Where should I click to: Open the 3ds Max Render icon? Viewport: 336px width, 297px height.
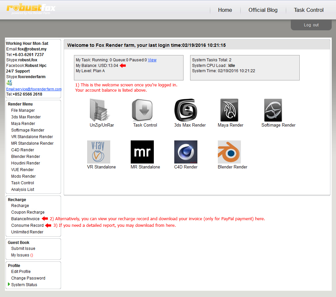tap(185, 110)
